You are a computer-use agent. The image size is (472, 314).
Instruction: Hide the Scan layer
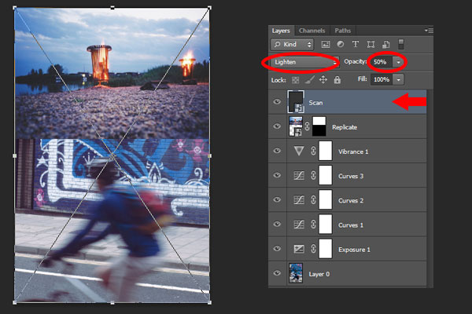point(277,102)
